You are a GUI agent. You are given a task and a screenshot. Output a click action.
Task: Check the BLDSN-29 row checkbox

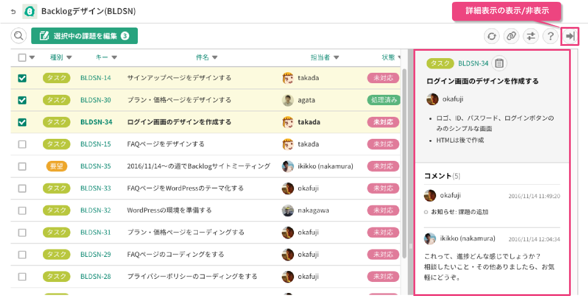coord(22,254)
